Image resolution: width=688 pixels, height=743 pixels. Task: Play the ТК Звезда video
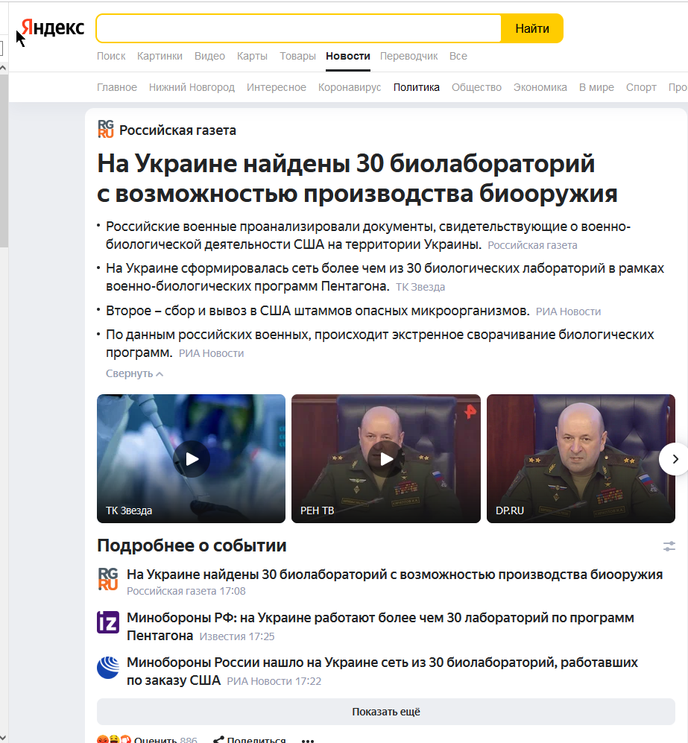point(192,458)
